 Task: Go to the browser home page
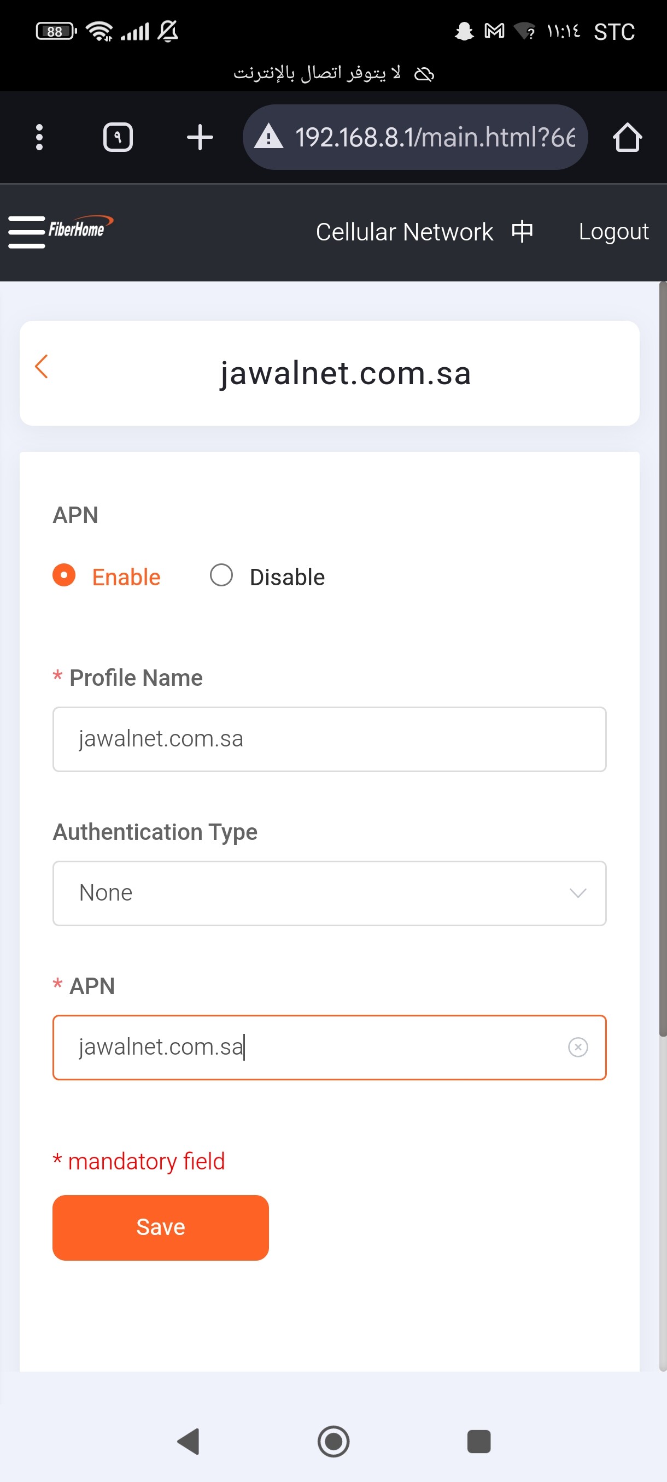627,138
